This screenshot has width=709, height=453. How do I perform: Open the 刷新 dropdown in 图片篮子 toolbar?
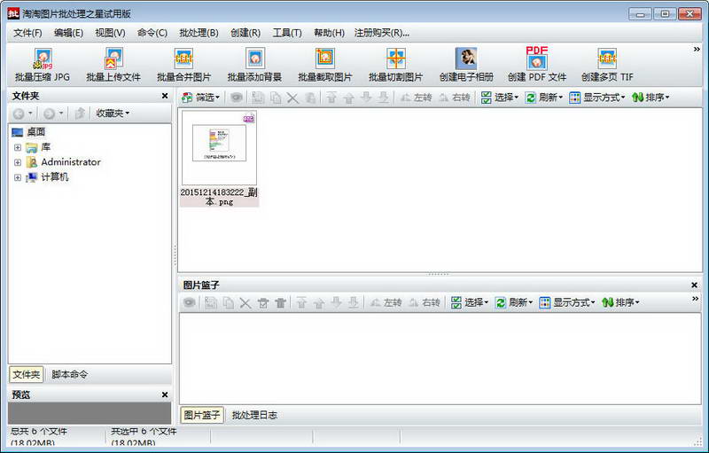point(514,302)
